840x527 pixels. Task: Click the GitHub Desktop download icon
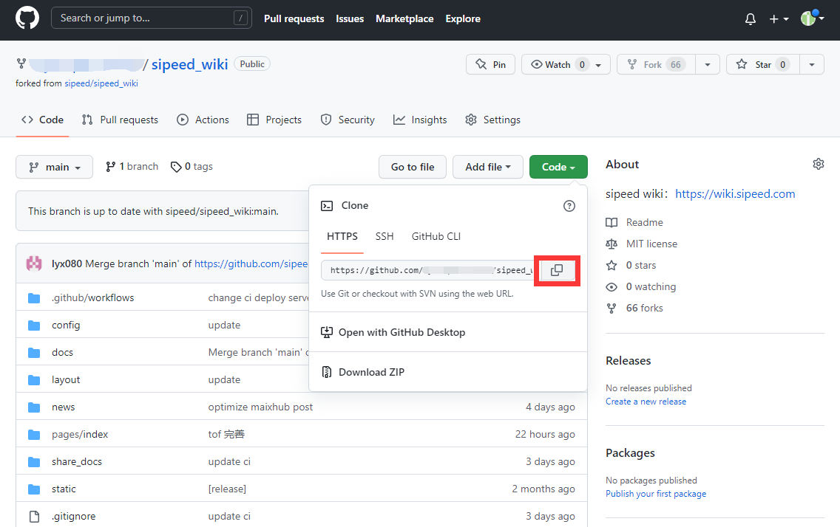click(x=326, y=332)
